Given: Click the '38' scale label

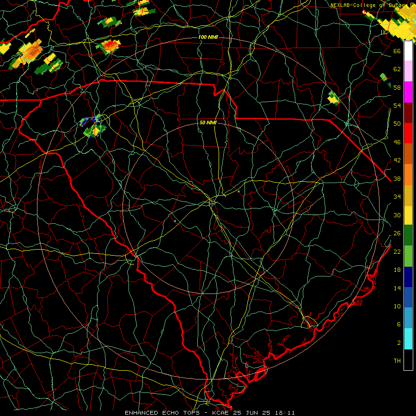Looking at the screenshot, I should pyautogui.click(x=397, y=178).
